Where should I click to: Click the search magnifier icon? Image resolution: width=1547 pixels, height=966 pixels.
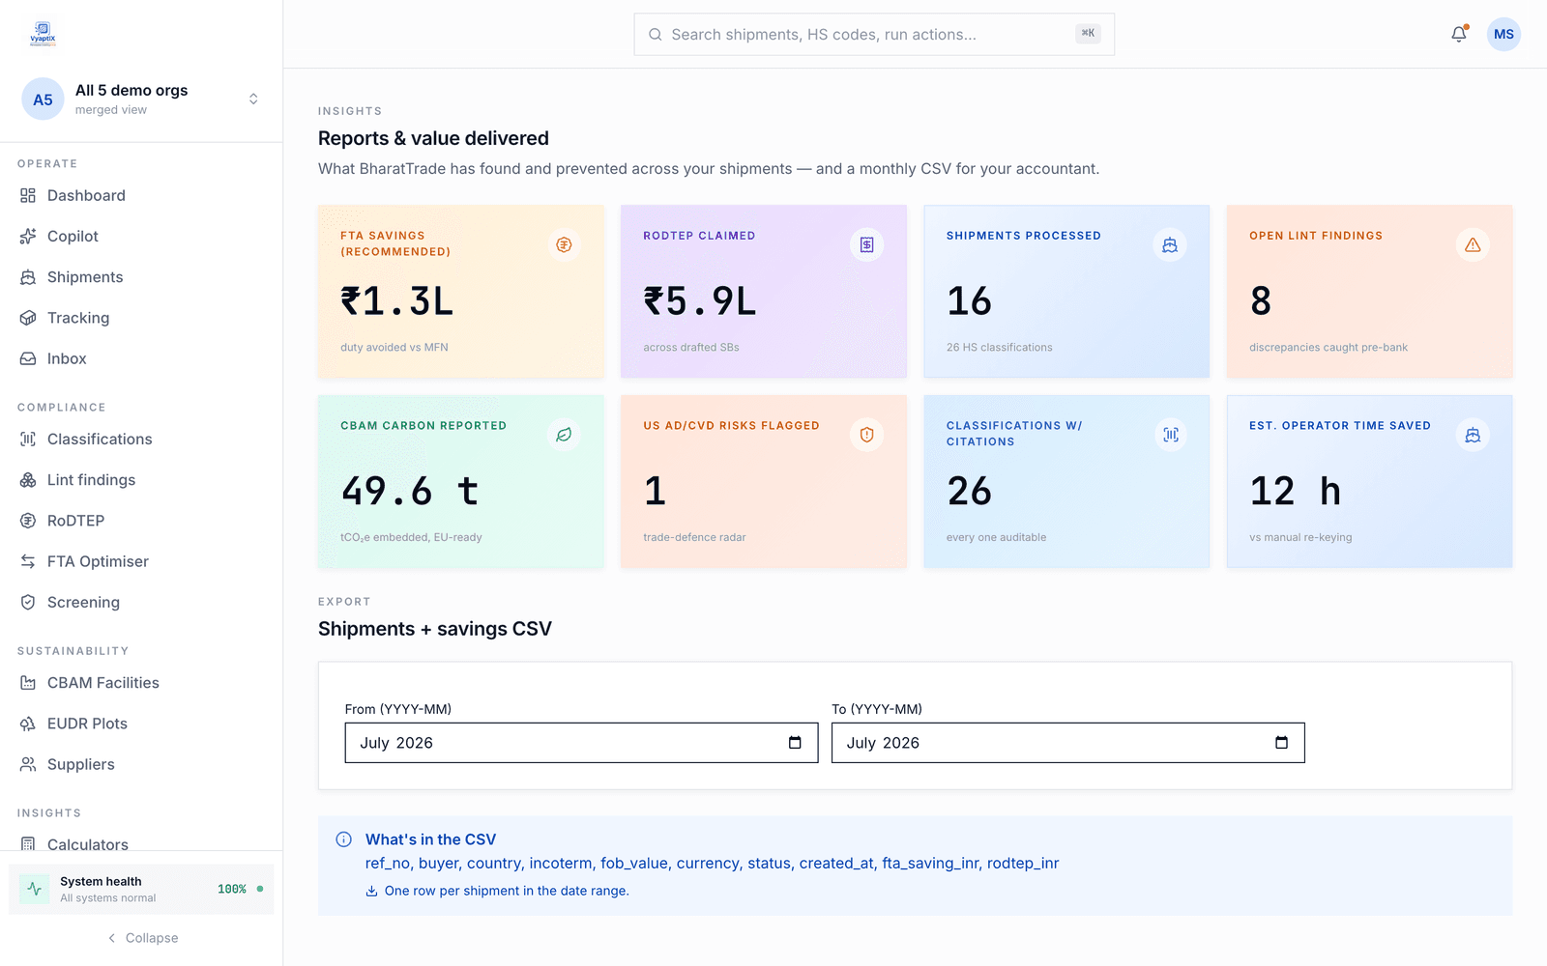656,35
